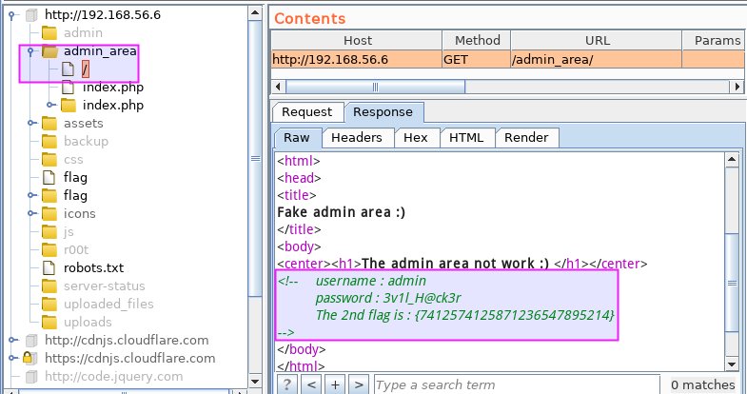
Task: Click the response pane vertical scrollbar thumb
Action: (732, 283)
